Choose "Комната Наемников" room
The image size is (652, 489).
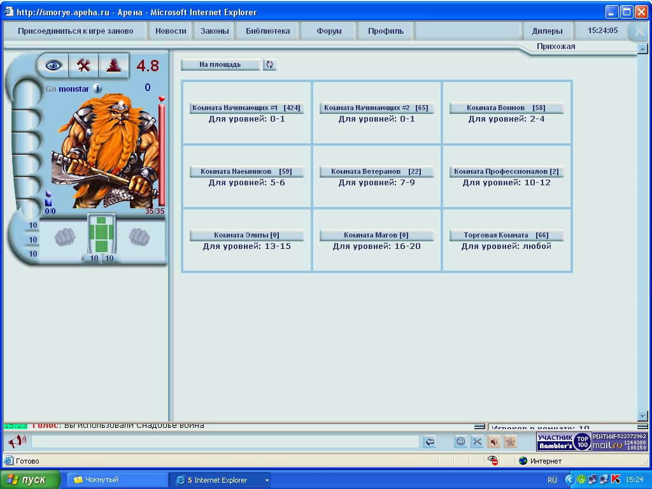pos(246,171)
